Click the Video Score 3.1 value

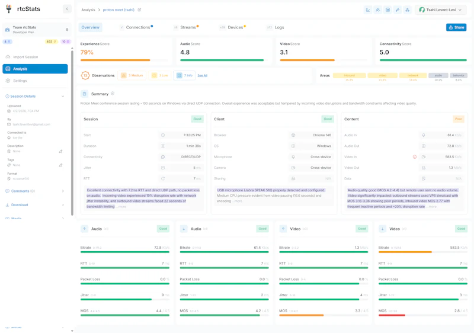pyautogui.click(x=284, y=53)
